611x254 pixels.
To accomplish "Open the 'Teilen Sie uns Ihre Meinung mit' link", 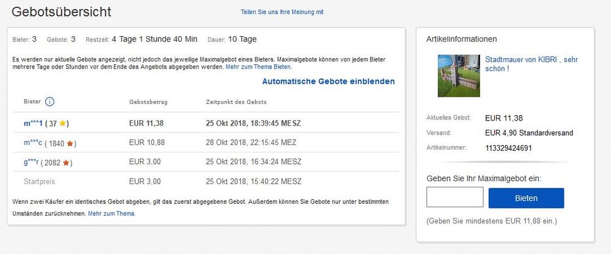I will pyautogui.click(x=282, y=12).
